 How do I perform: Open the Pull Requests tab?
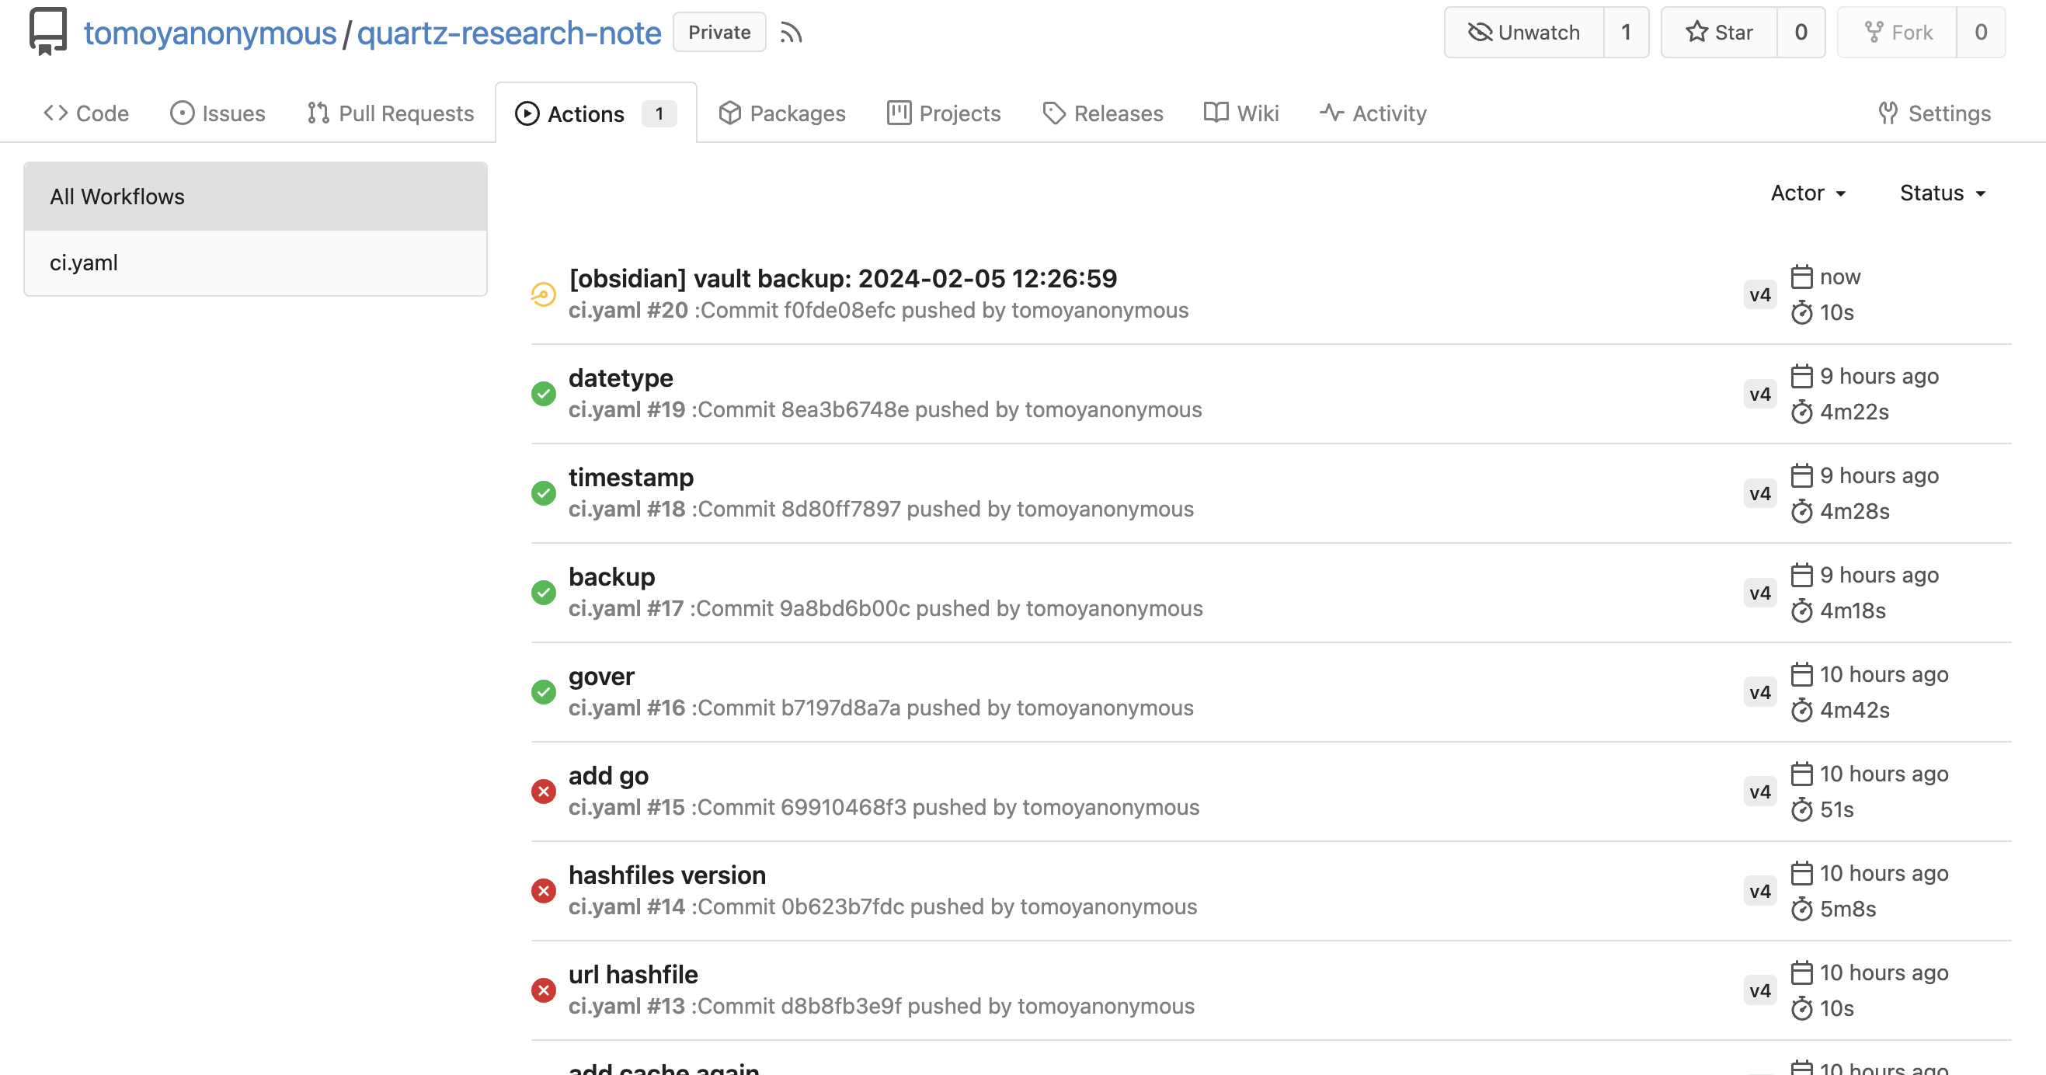pyautogui.click(x=391, y=113)
